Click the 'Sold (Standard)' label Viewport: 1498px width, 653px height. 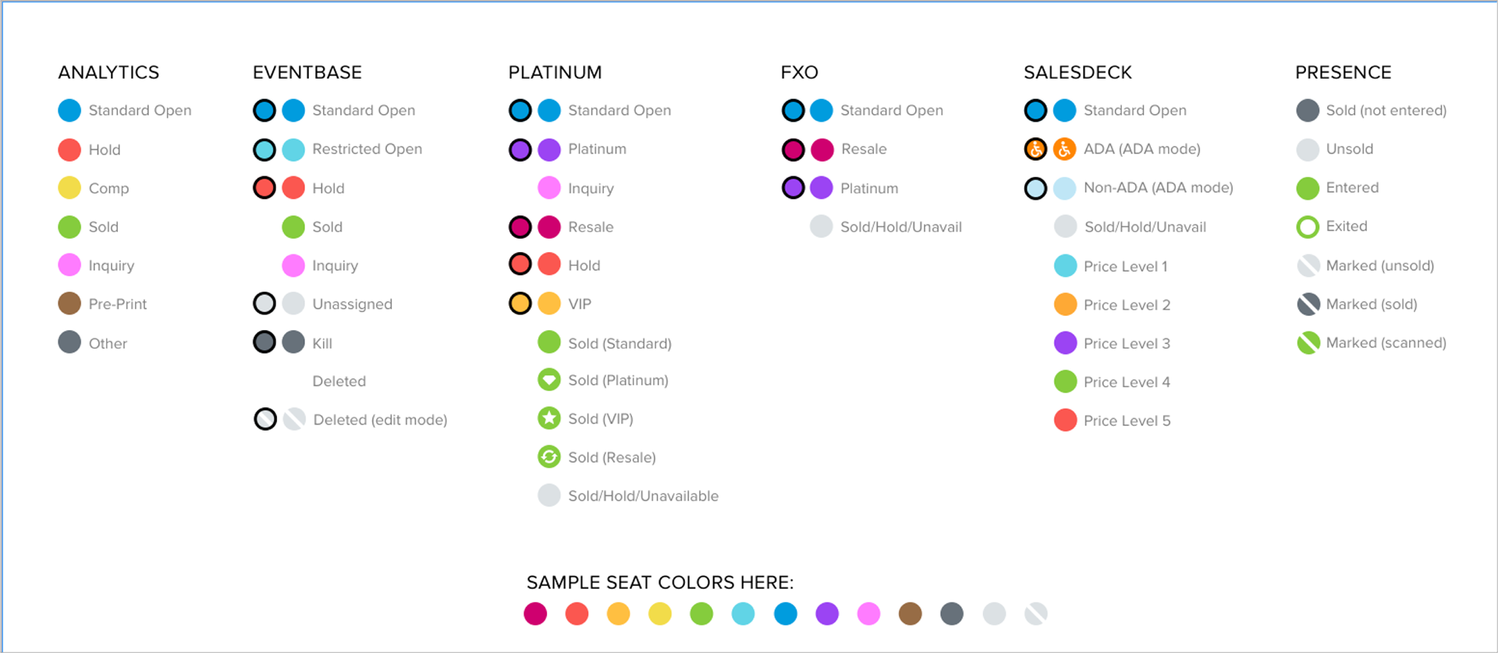(x=619, y=343)
